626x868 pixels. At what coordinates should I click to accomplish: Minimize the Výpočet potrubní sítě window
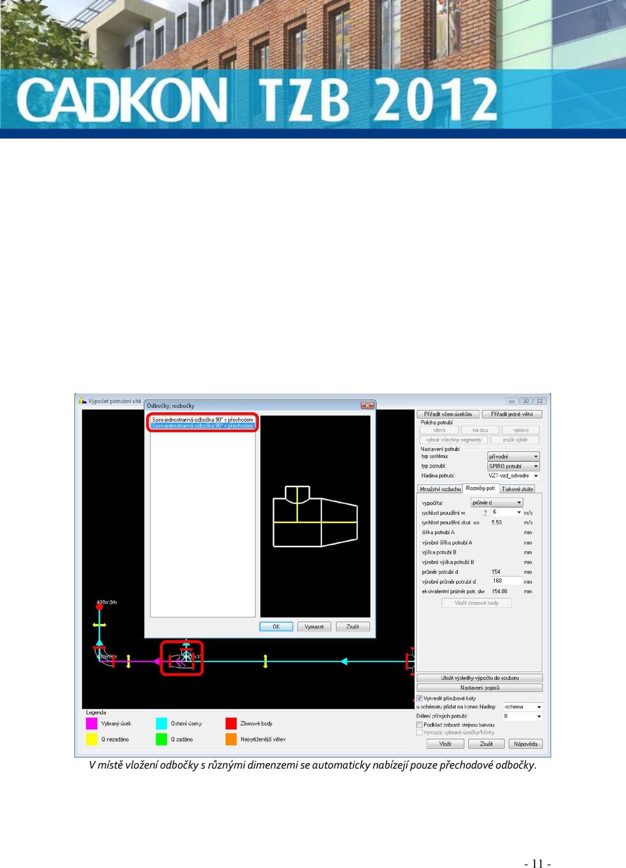512,401
